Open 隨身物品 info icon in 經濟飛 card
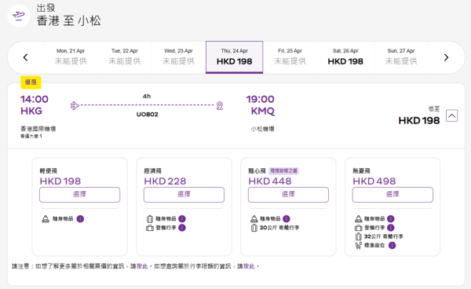471x289 pixels. coord(182,218)
